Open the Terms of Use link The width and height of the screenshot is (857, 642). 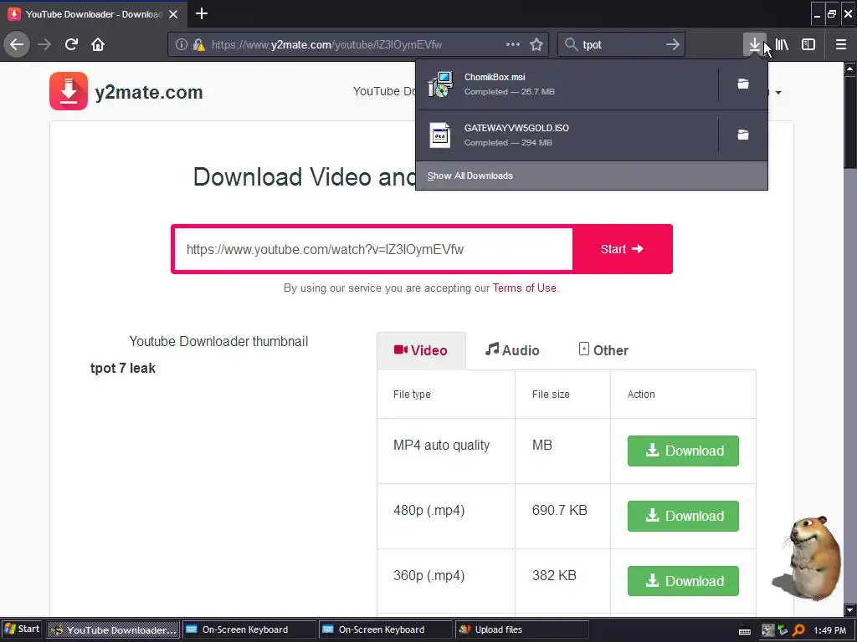point(524,288)
